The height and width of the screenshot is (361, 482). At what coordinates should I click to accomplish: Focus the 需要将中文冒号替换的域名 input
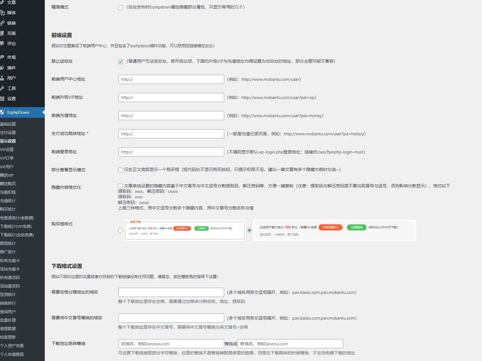(171, 318)
